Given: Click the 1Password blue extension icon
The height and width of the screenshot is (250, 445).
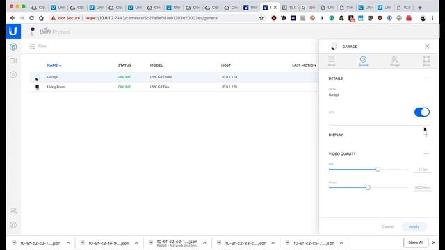Looking at the screenshot, I should pyautogui.click(x=389, y=18).
